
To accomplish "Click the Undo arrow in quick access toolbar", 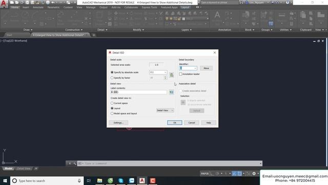I will pos(53,3).
